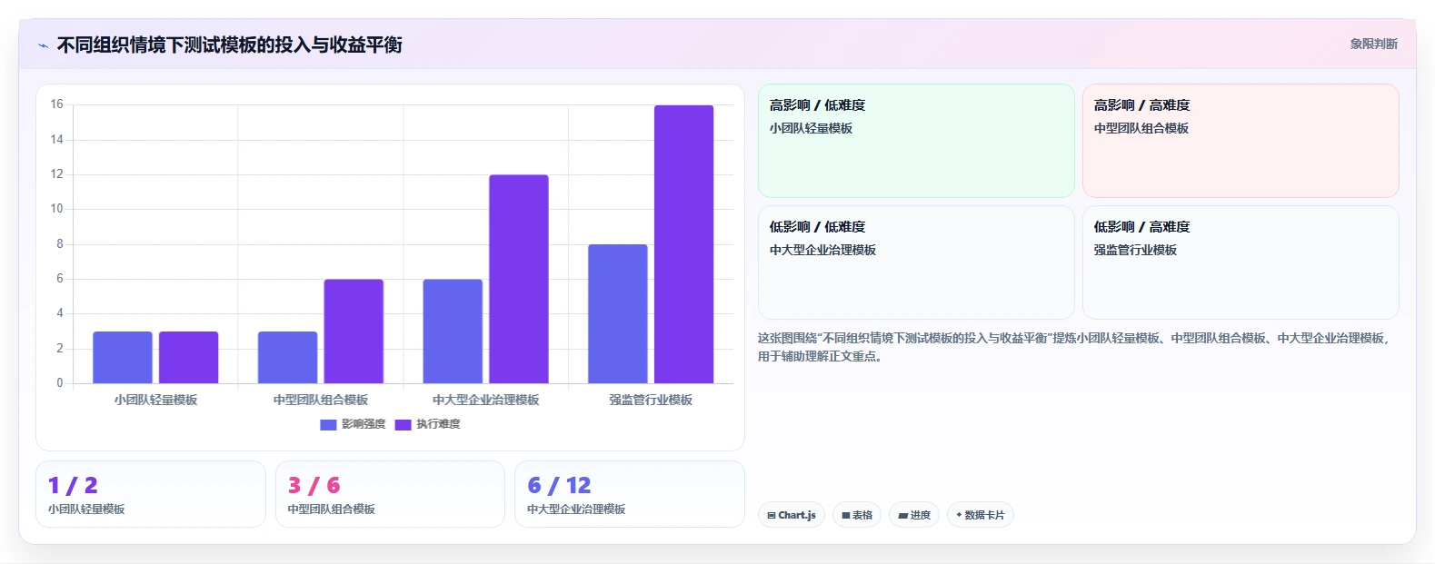This screenshot has height=564, width=1435.
Task: Click the tallest 执行难度 bar for 强监管行业模板
Action: click(684, 244)
